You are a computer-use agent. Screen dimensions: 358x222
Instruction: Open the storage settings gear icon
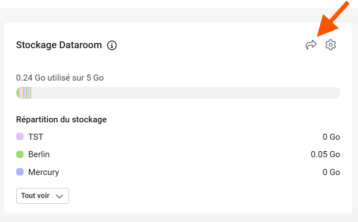(x=331, y=45)
